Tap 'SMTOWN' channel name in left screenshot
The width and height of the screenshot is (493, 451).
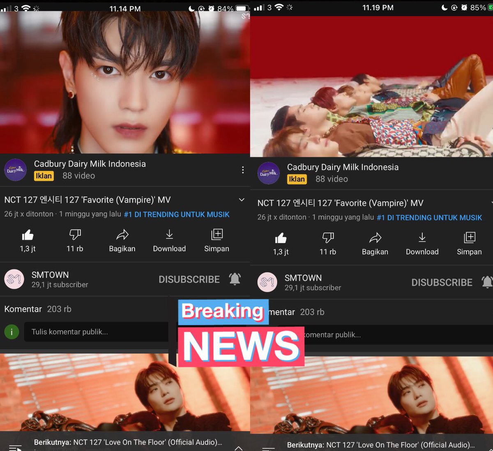(50, 275)
